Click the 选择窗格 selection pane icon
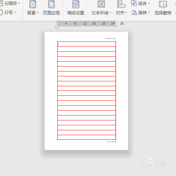The image size is (176, 176). pyautogui.click(x=163, y=5)
